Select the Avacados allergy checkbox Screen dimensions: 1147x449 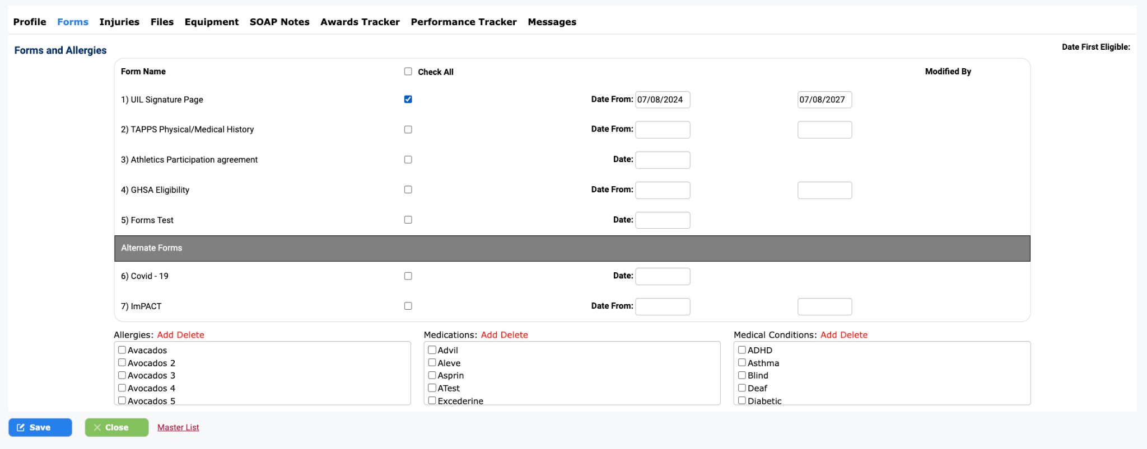coord(122,350)
